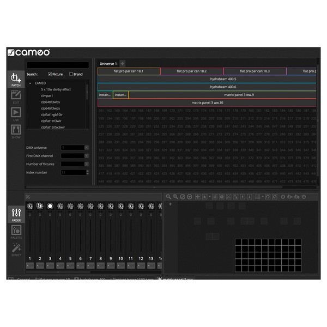Select the pointer selection tool
This screenshot has height=327, width=327.
(204, 197)
